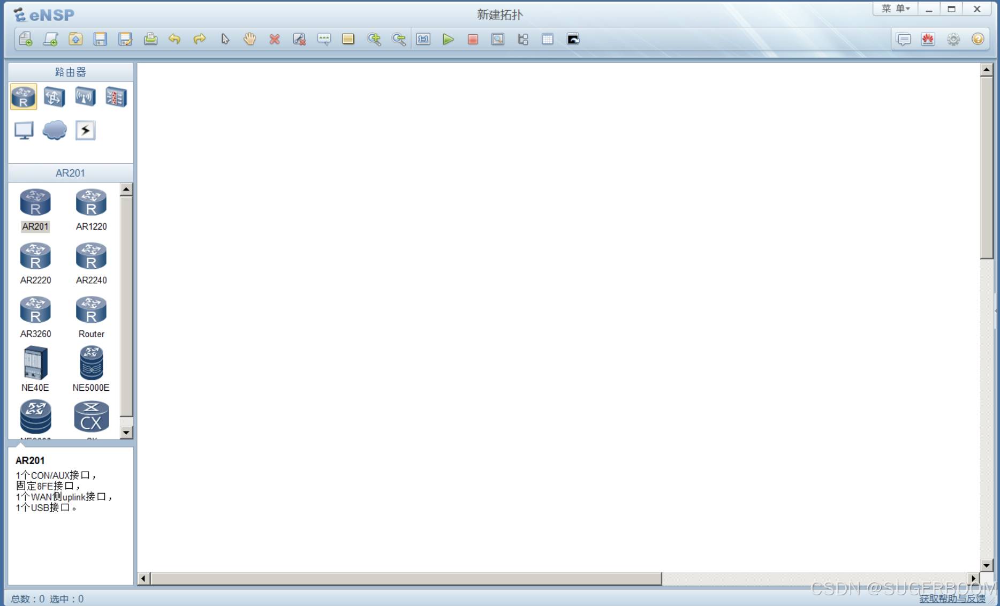Select the cloud device category

click(54, 130)
